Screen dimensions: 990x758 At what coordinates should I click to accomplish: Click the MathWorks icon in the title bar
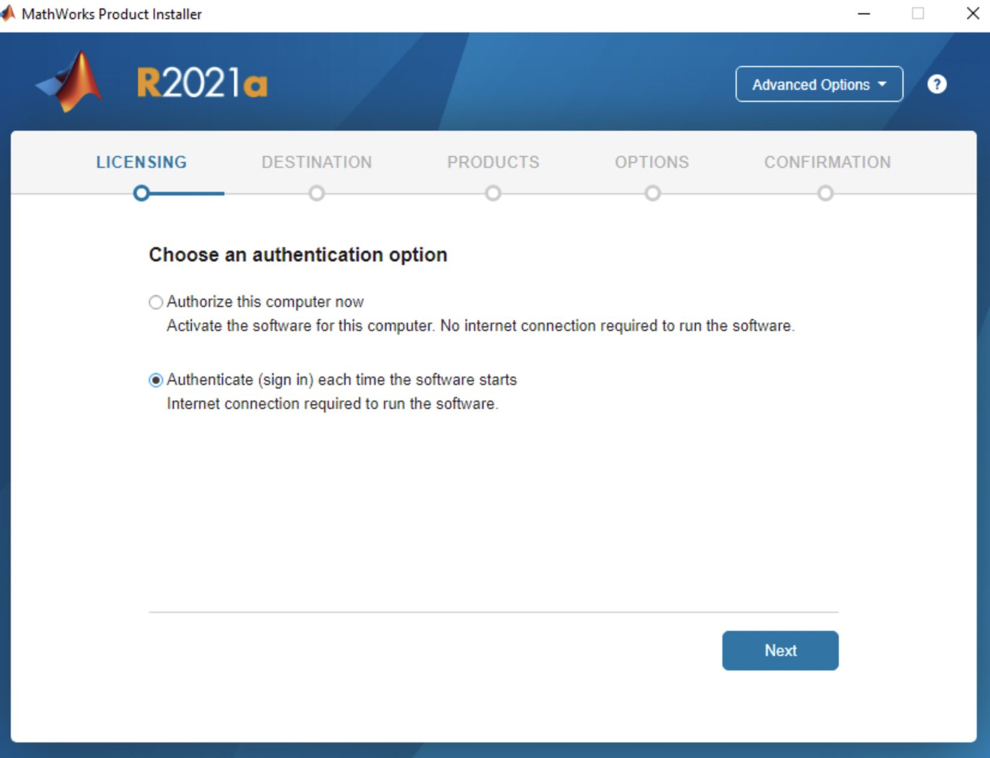point(8,13)
